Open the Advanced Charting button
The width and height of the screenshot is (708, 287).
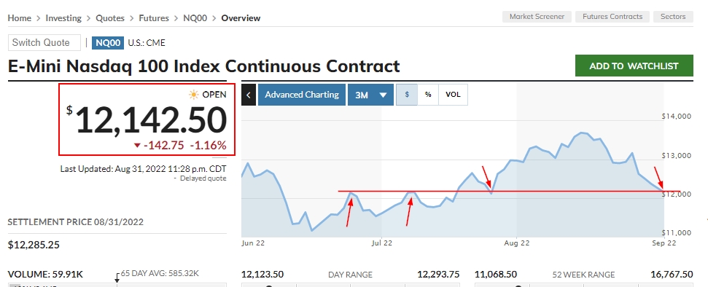(302, 95)
